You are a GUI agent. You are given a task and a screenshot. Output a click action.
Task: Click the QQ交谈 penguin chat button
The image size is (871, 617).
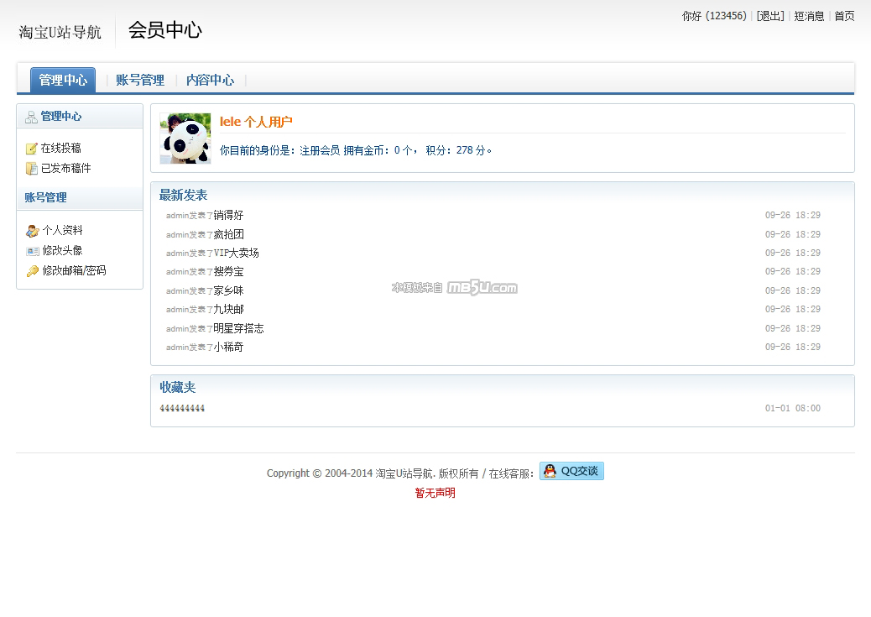tap(571, 472)
